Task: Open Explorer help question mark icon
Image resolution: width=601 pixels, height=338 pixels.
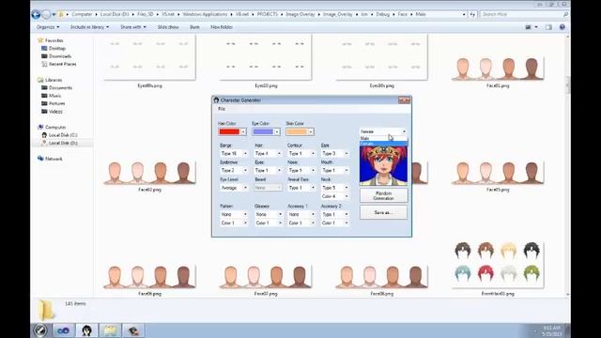Action: (562, 27)
